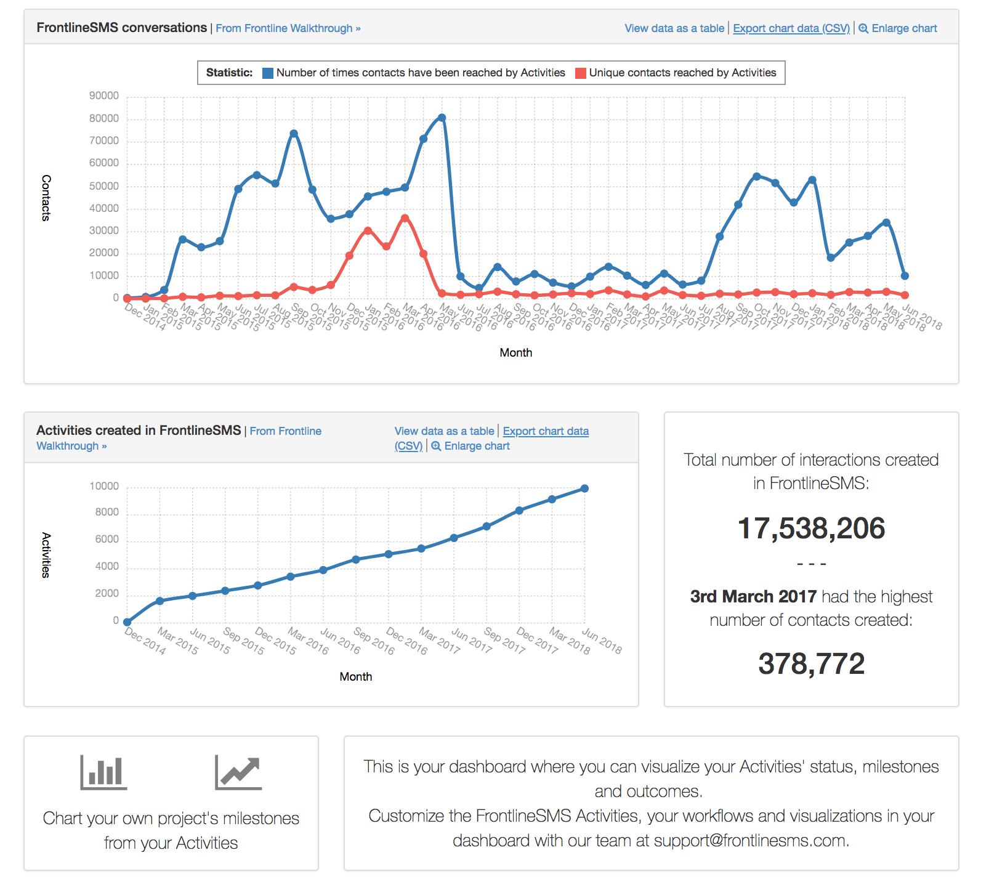Select blue peak data point at Apr 2016
The width and height of the screenshot is (989, 887).
point(442,118)
